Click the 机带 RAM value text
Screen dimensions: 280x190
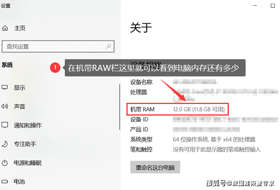(x=199, y=109)
